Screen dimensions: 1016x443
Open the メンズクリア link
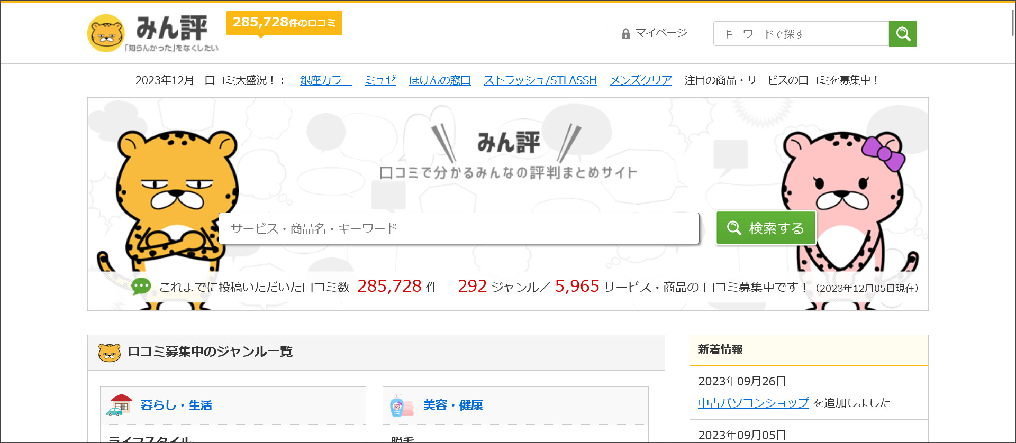(x=641, y=80)
